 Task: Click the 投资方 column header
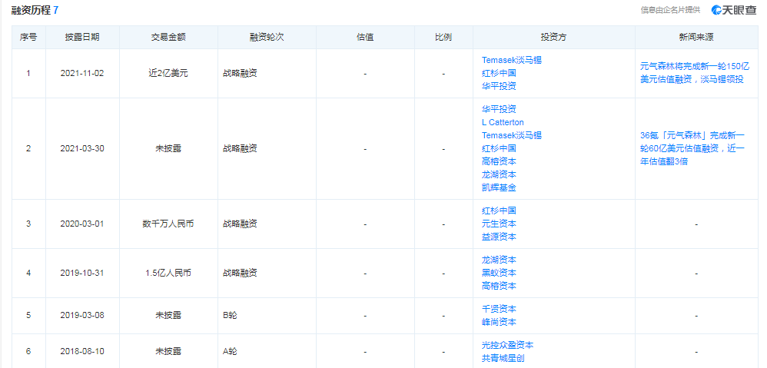click(x=553, y=37)
